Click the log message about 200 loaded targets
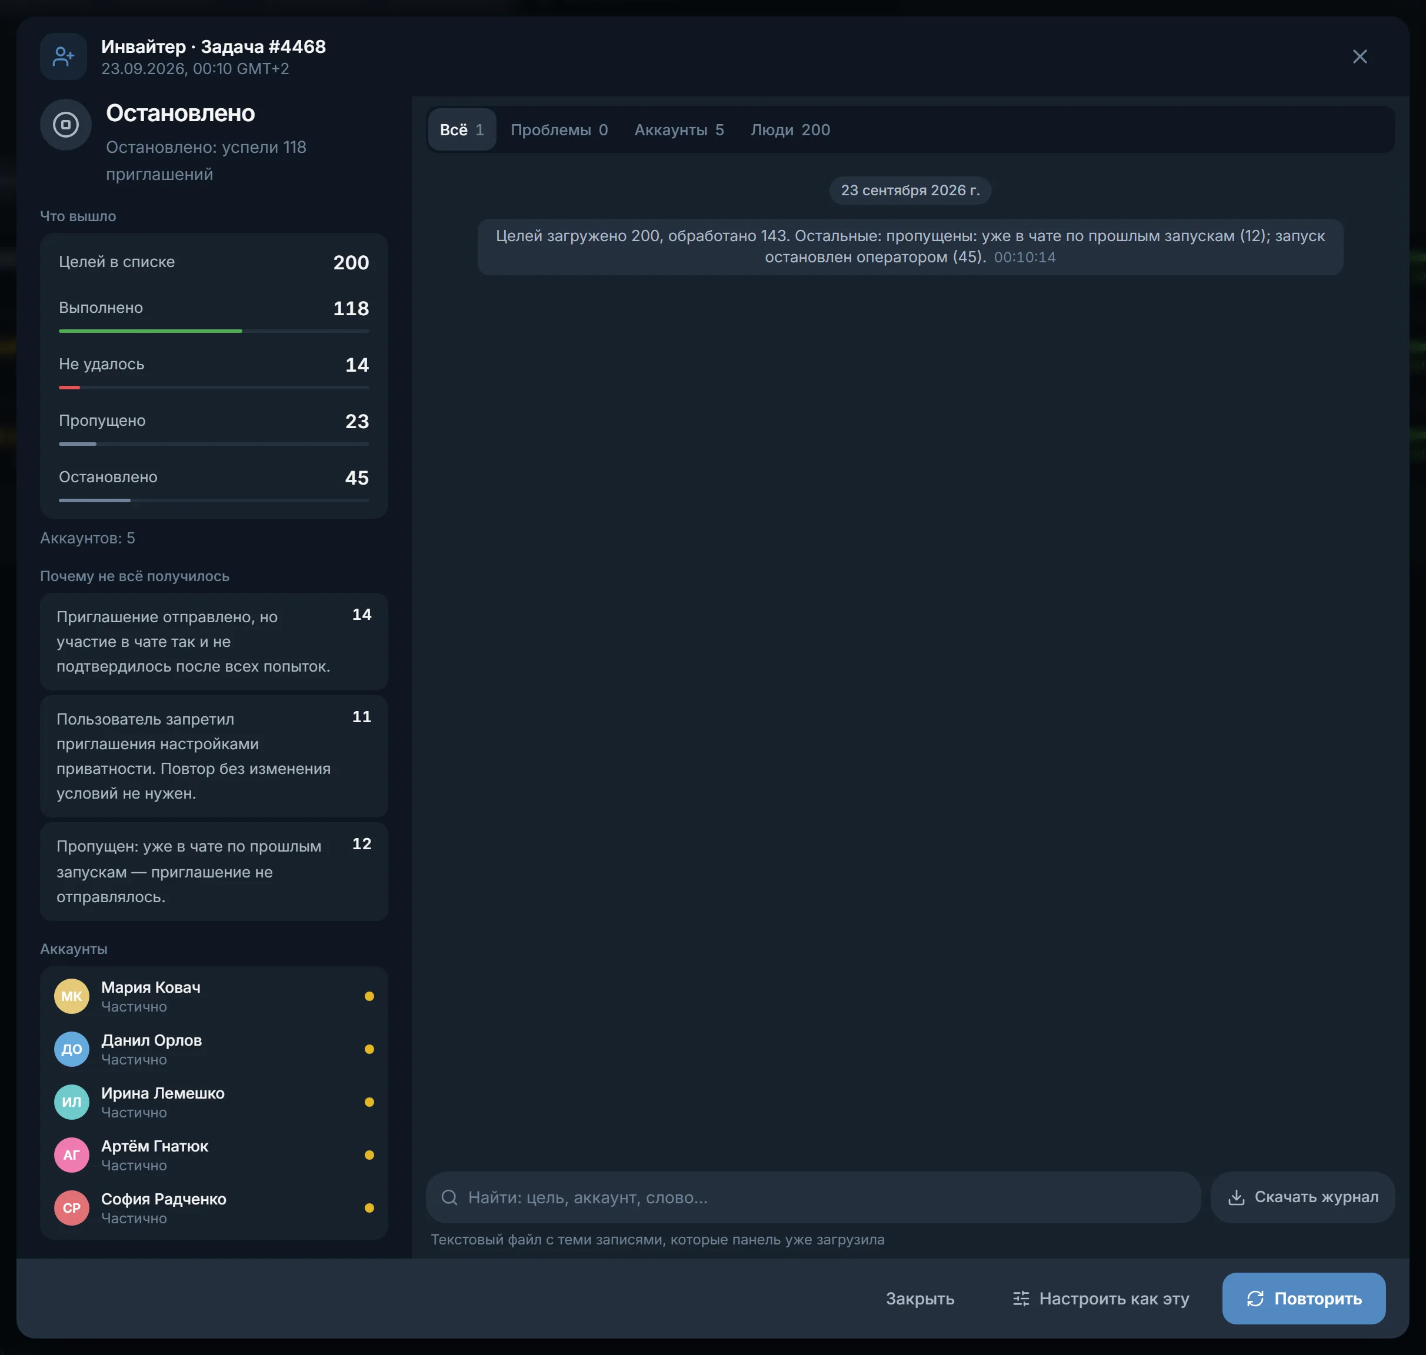 click(x=910, y=246)
